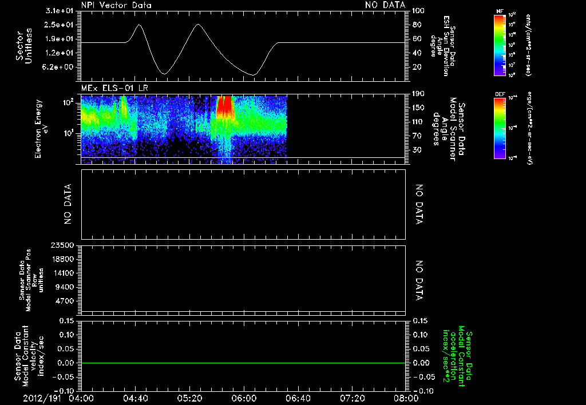Click the "08:00" time axis label
Screen dimensions: 586x405
click(x=406, y=398)
